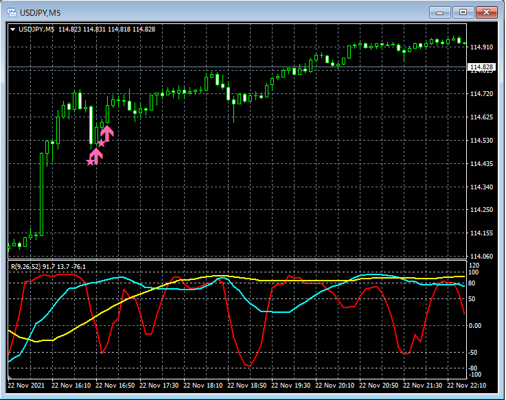Click the lowest pink star marker
Viewport: 506px width, 400px height.
[x=90, y=162]
